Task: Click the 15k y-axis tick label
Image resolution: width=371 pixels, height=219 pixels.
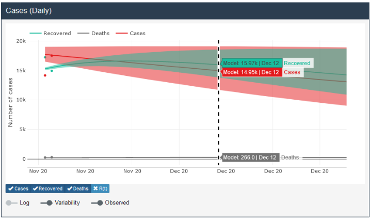Action: click(21, 71)
